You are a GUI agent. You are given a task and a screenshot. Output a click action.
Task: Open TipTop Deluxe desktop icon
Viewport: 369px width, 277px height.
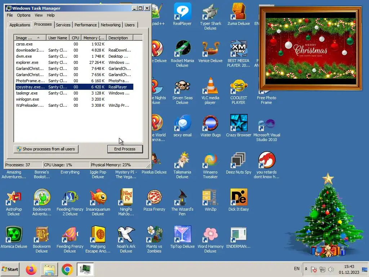click(182, 237)
